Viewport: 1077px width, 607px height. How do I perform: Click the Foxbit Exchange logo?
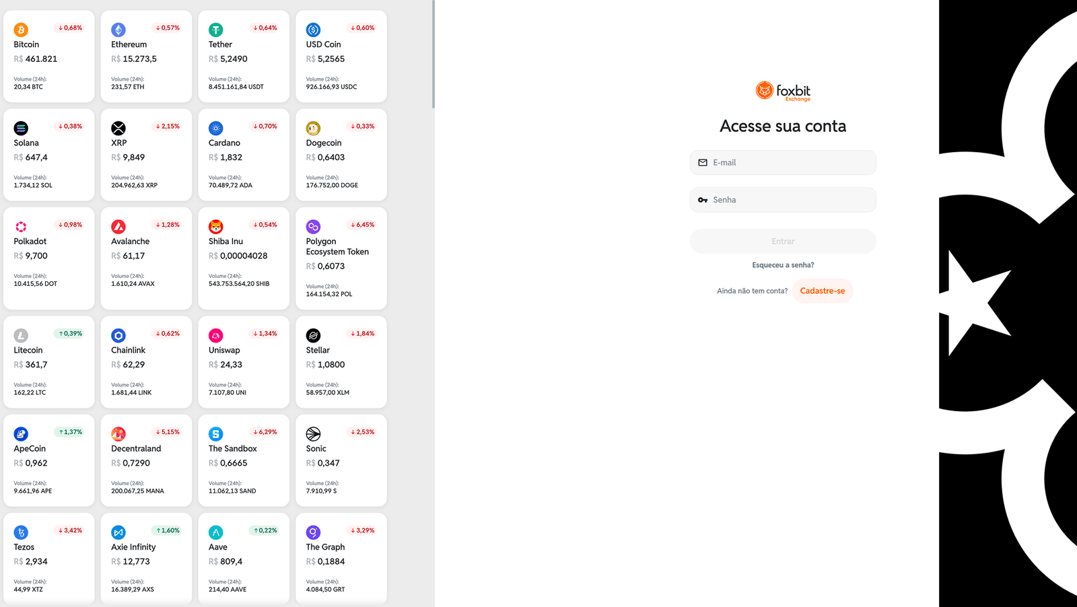(783, 91)
